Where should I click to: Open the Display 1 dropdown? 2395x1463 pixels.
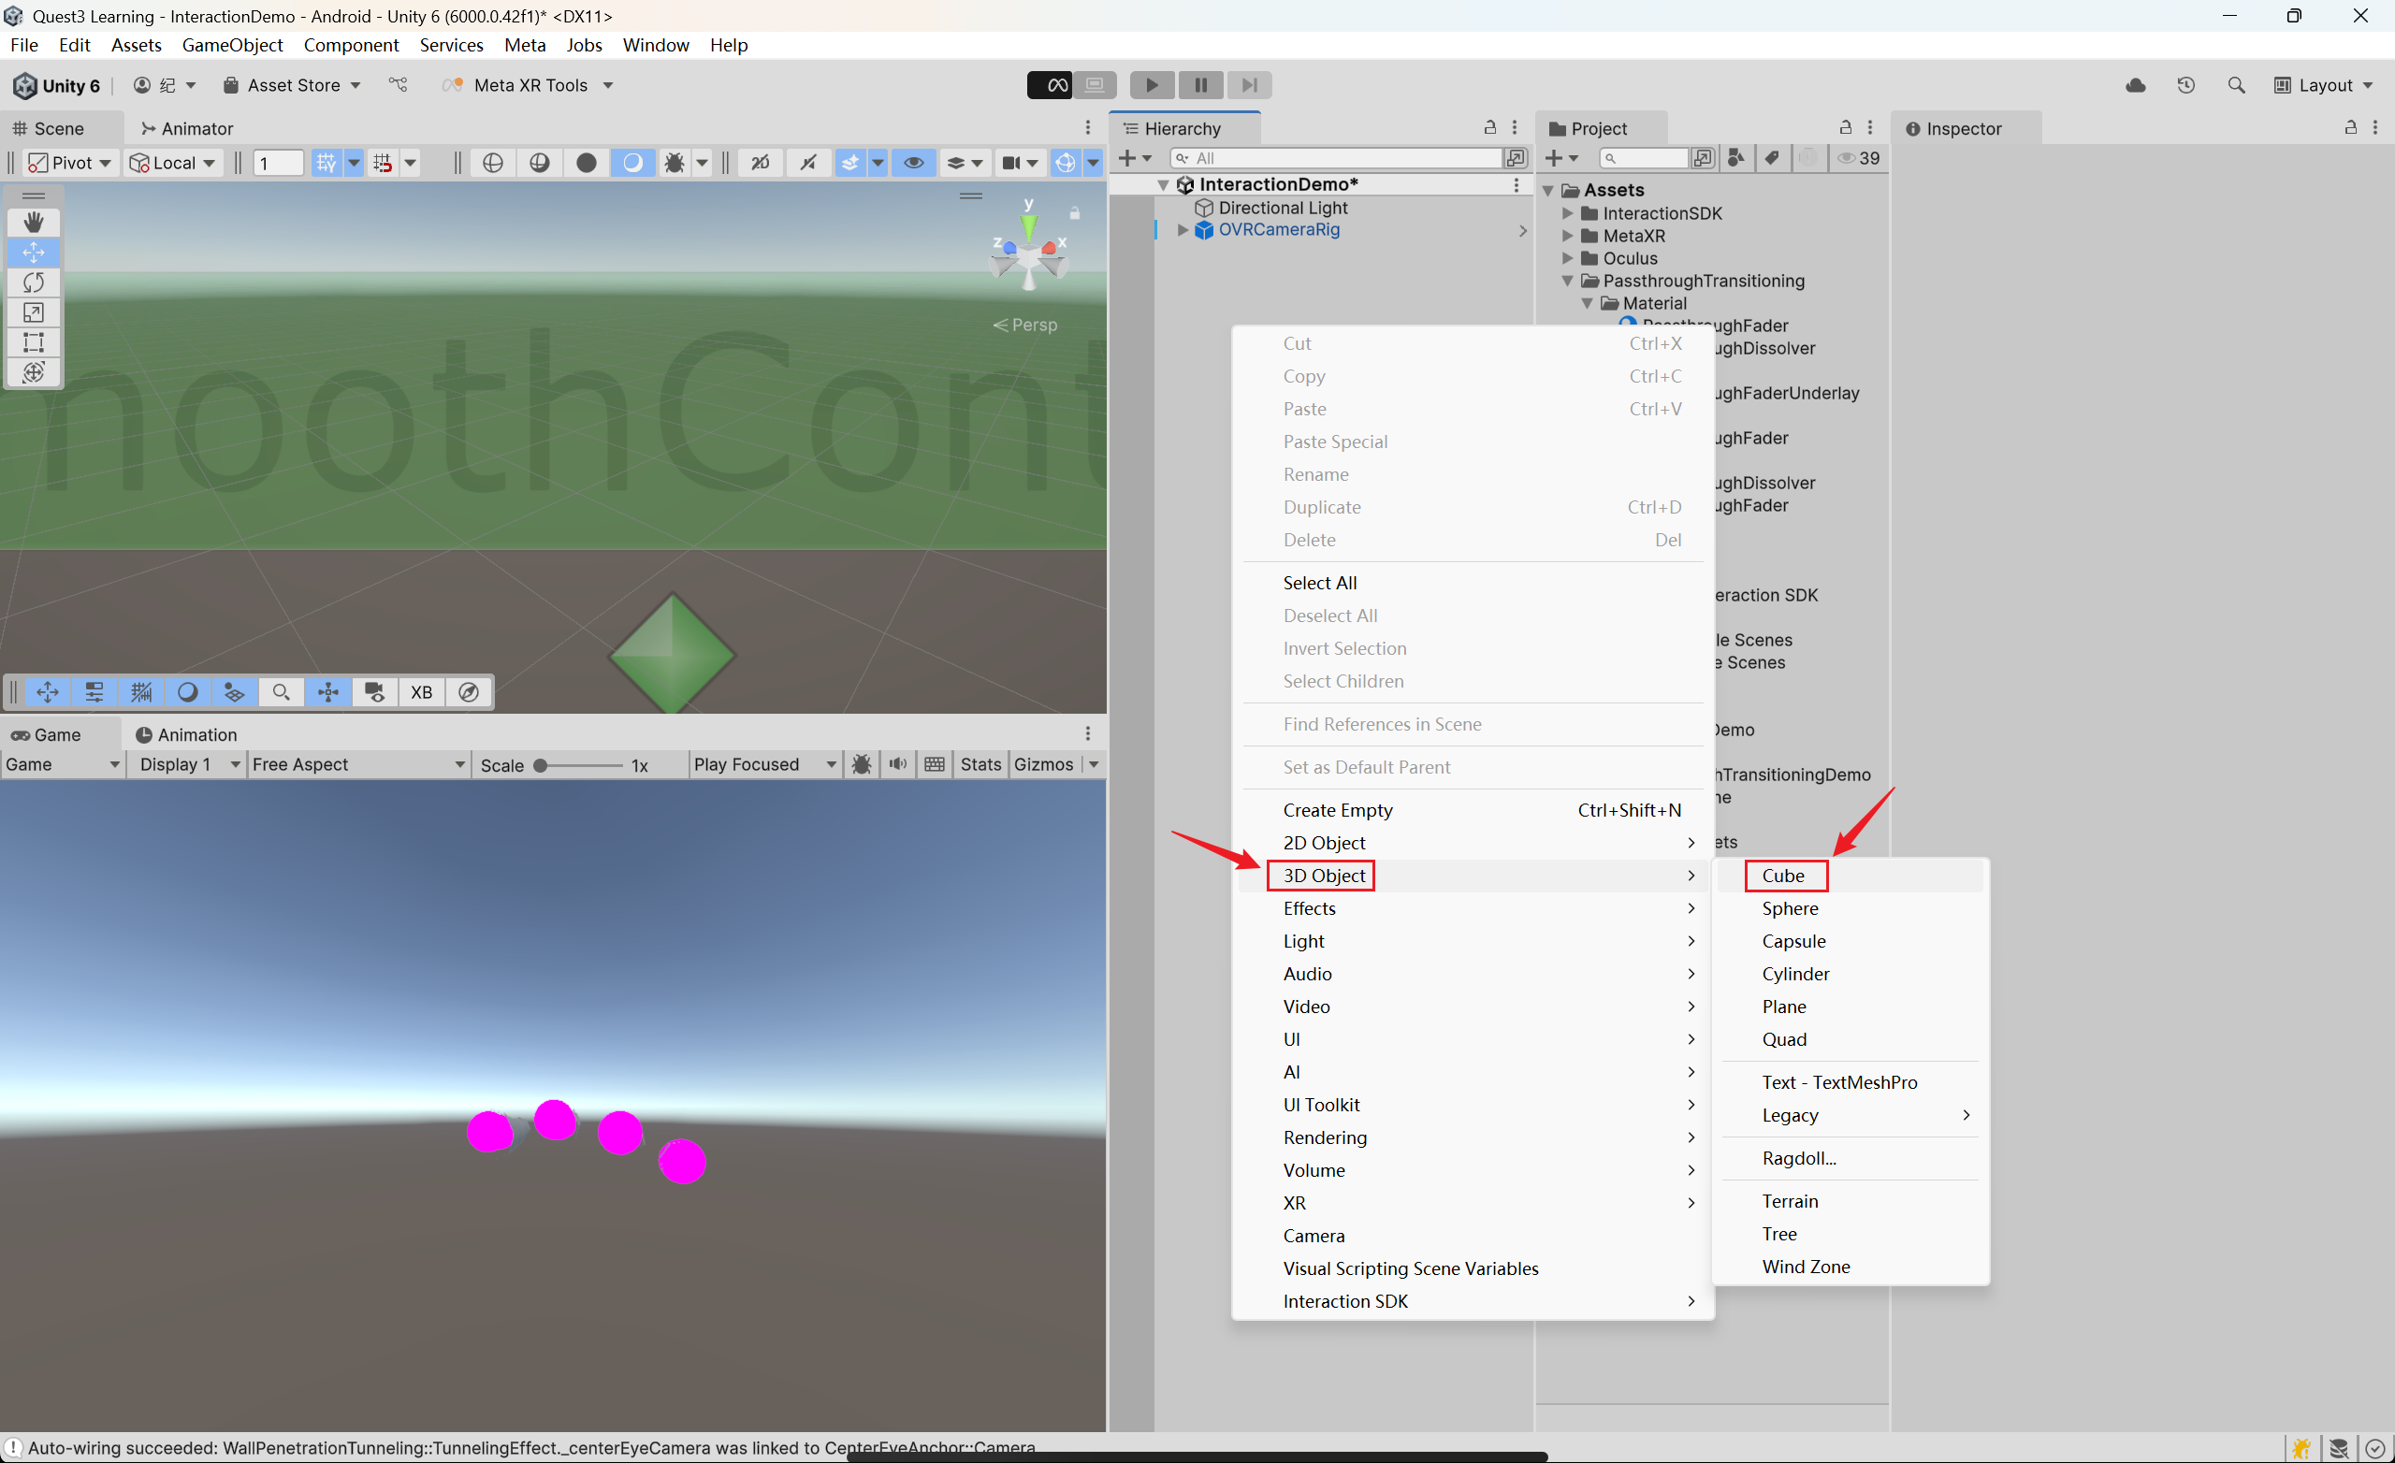point(189,764)
